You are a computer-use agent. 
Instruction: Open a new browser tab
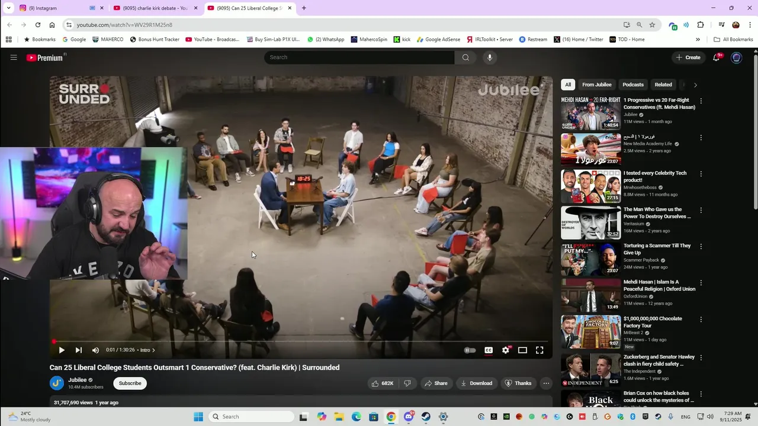(304, 8)
